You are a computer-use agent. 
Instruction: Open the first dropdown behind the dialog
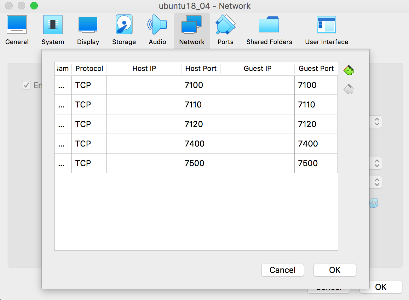[x=377, y=122]
